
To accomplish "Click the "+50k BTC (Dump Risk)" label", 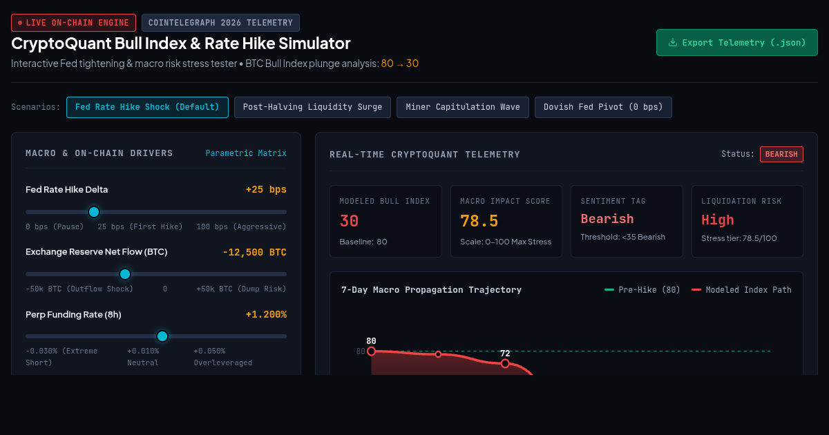I will coord(241,289).
